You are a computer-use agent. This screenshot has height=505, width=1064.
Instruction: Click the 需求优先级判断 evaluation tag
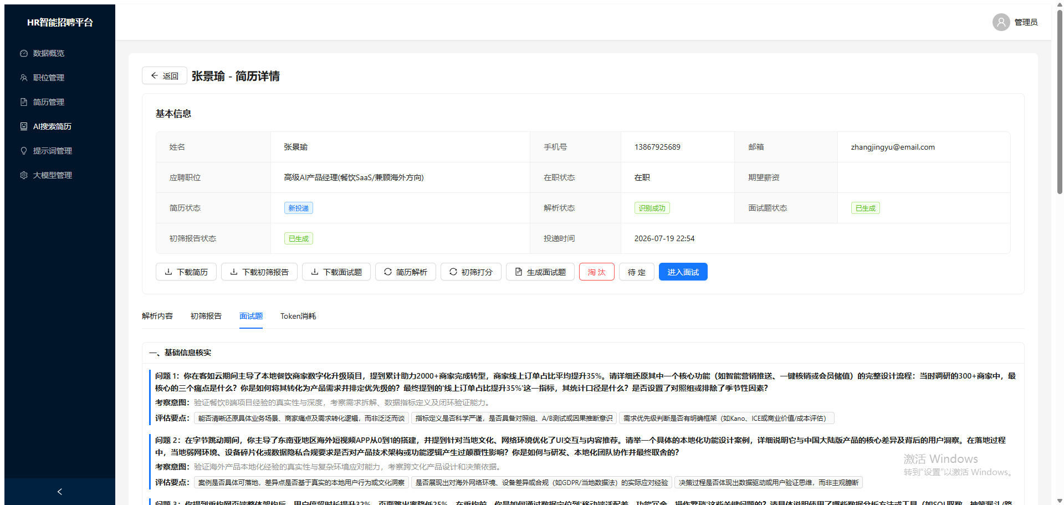click(727, 419)
